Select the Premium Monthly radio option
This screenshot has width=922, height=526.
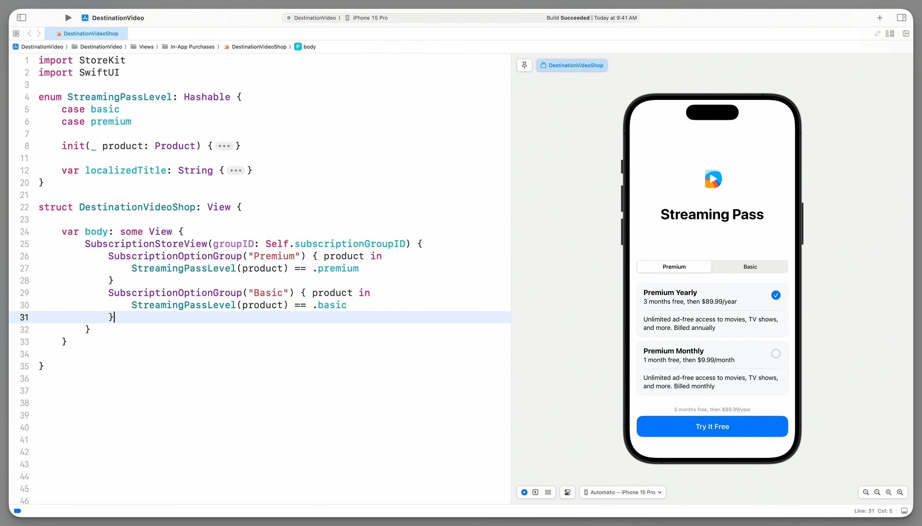tap(775, 354)
